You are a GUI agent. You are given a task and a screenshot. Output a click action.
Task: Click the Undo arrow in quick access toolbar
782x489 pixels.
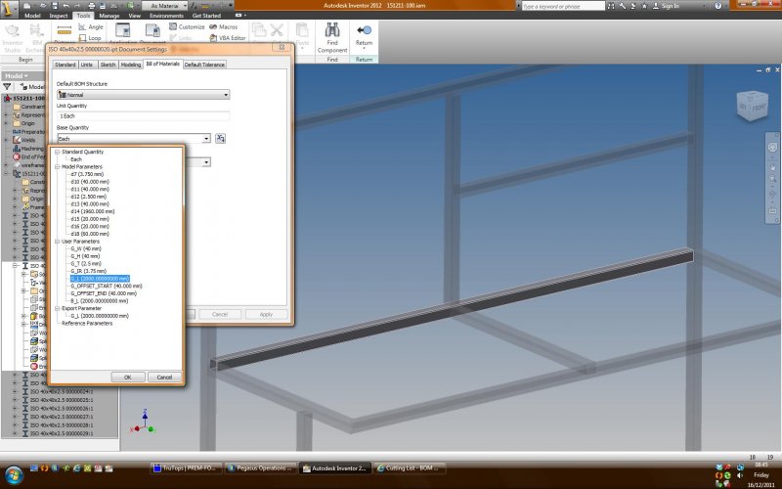point(65,6)
